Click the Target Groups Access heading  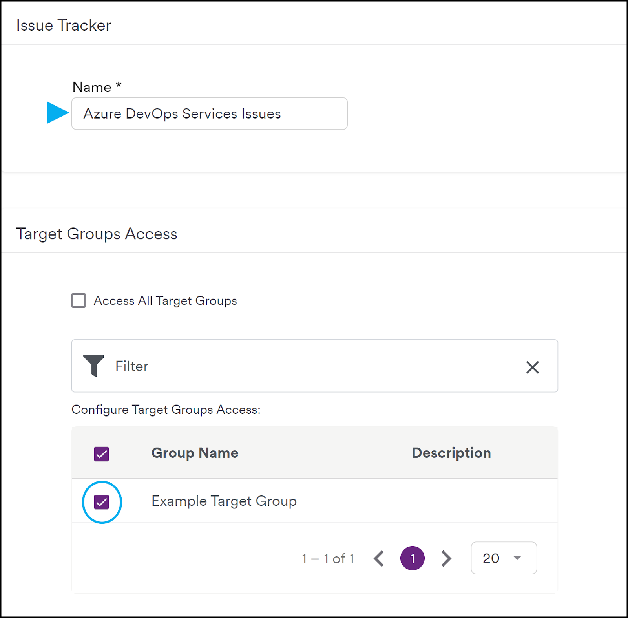point(97,234)
